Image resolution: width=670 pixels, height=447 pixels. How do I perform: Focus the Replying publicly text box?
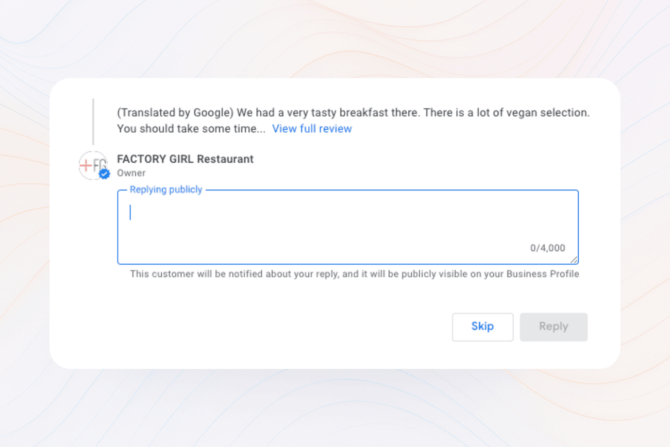pos(348,227)
